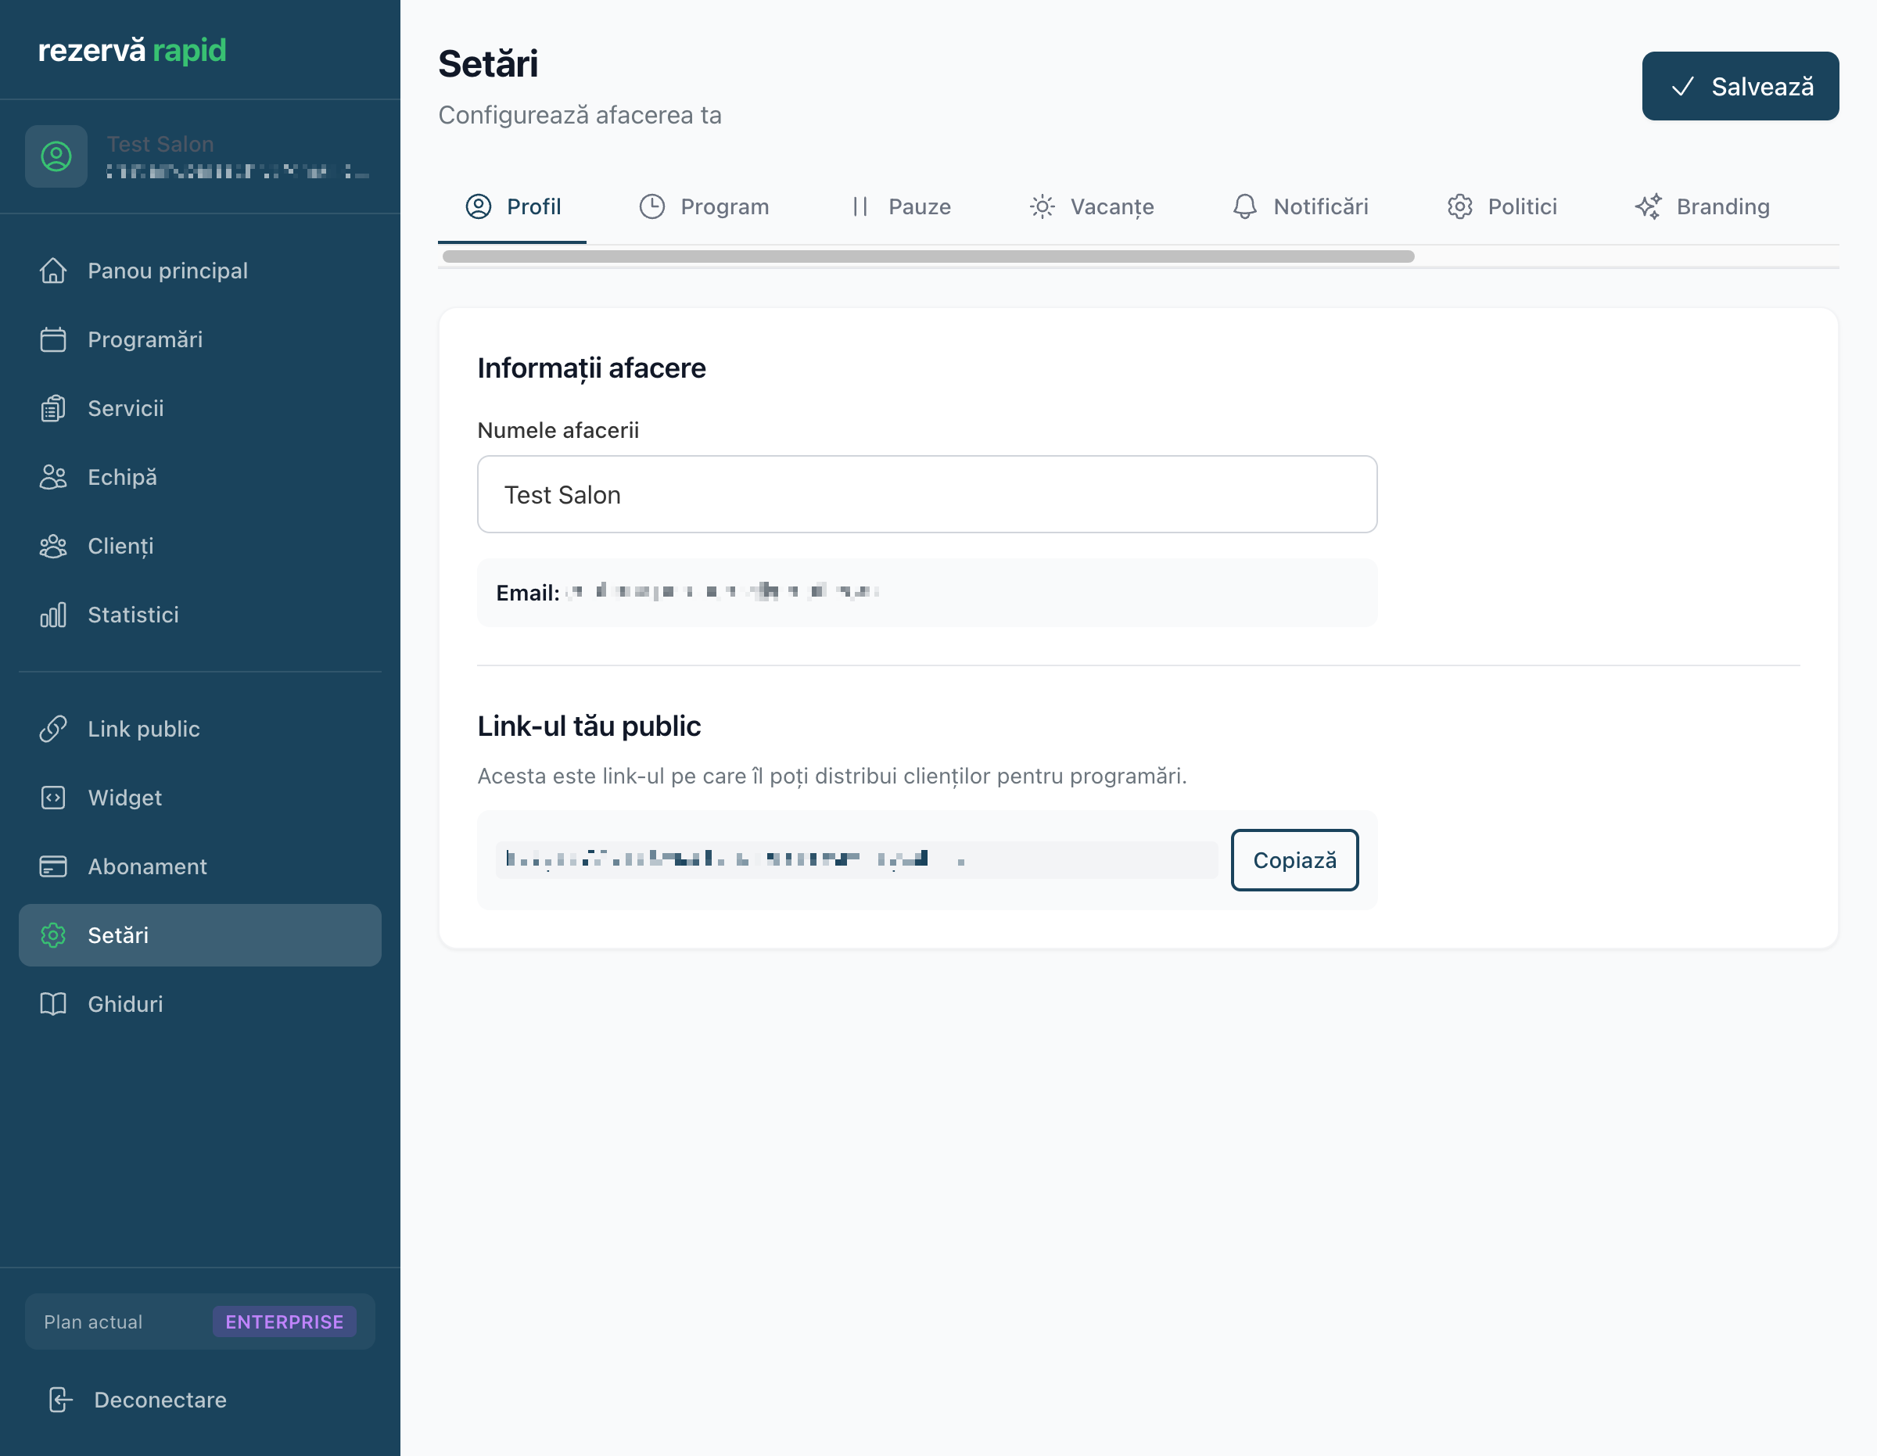The height and width of the screenshot is (1456, 1877).
Task: Open the Notificări tab
Action: (x=1300, y=207)
